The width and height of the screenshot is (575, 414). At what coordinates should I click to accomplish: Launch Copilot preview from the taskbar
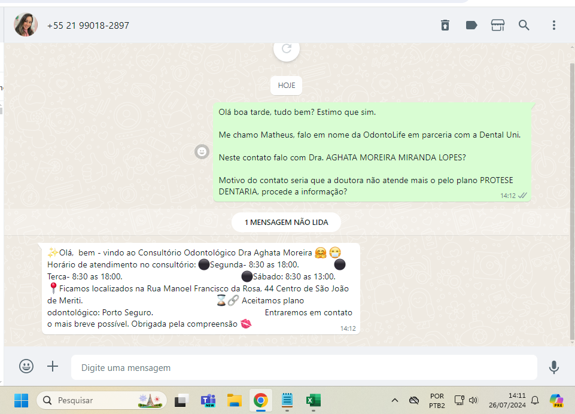556,400
